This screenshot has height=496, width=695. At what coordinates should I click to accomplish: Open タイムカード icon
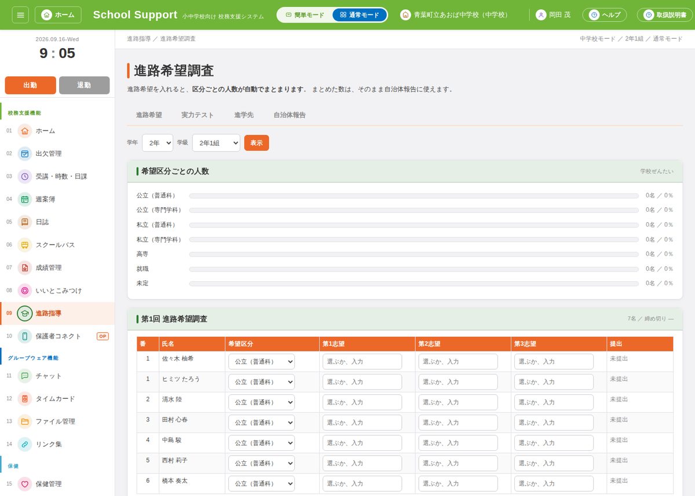point(25,399)
